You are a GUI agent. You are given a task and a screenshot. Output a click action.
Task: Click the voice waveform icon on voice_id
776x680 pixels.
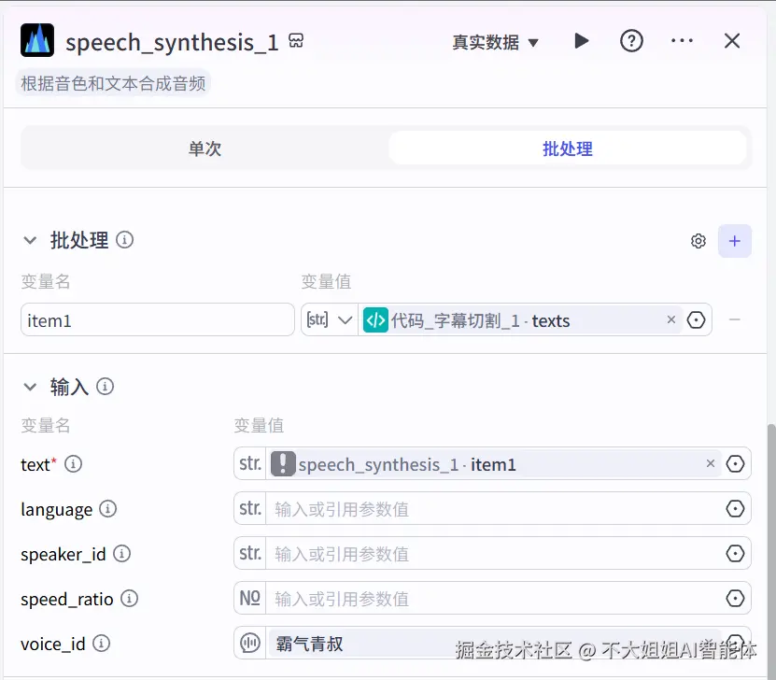click(248, 643)
